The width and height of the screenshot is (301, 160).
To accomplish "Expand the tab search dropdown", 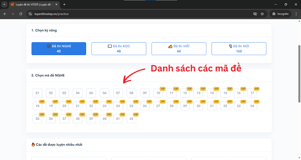I will point(4,5).
